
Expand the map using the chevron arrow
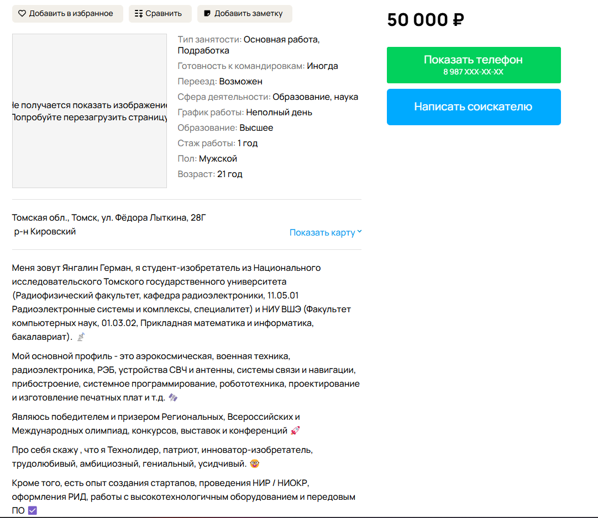359,232
